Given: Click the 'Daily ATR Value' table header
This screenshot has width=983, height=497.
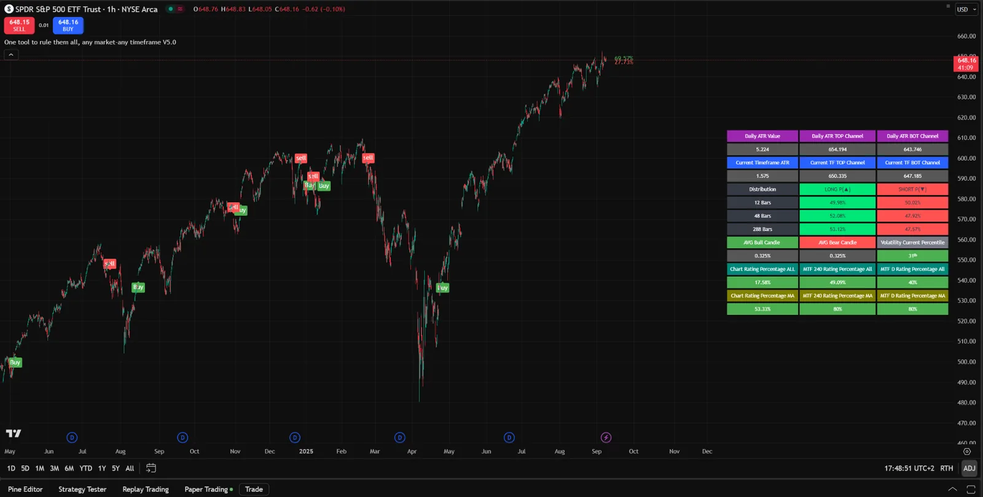Looking at the screenshot, I should click(762, 136).
